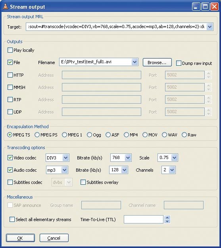Open the Video codec DIV3 dropdown

[x=65, y=157]
